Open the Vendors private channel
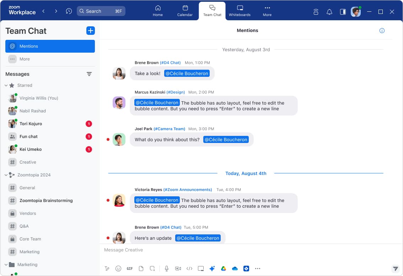The height and width of the screenshot is (276, 403). 50,213
